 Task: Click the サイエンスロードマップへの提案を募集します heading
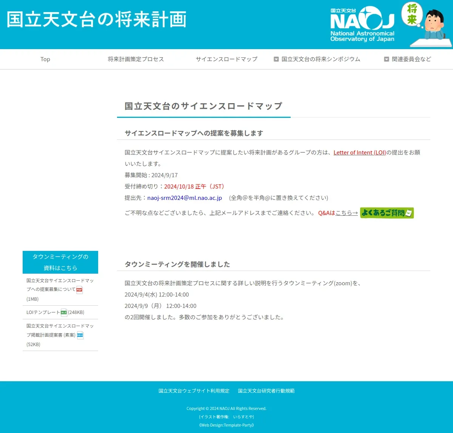coord(194,133)
